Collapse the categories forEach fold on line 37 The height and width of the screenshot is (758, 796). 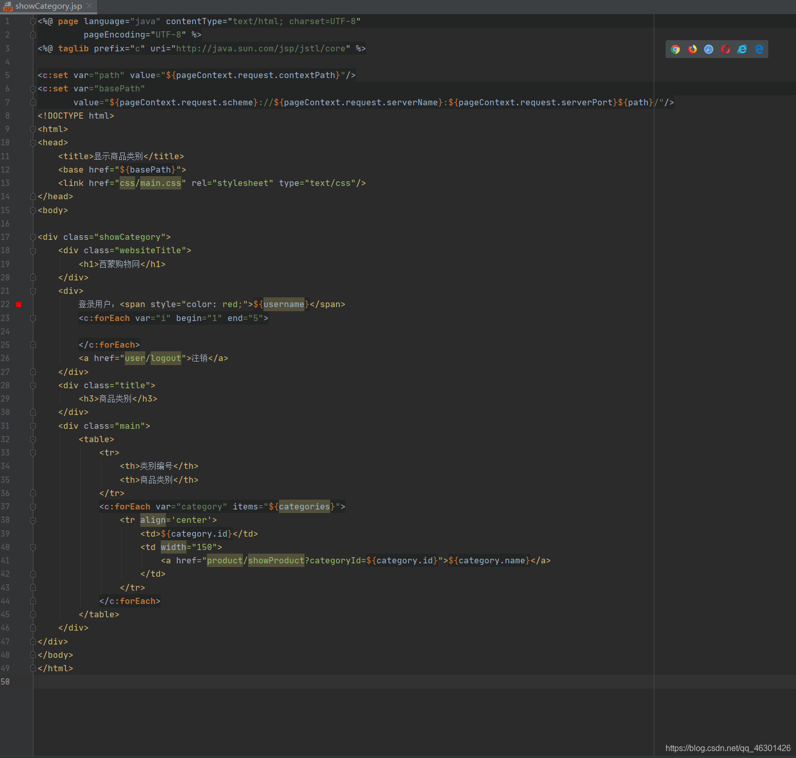[33, 507]
